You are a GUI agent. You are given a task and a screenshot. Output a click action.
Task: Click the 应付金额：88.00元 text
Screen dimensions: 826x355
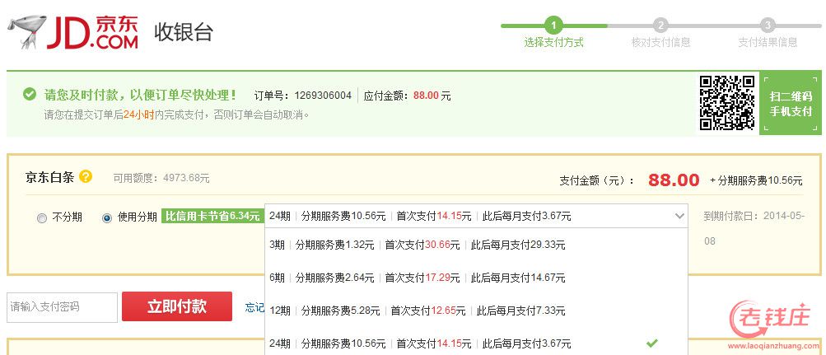407,96
